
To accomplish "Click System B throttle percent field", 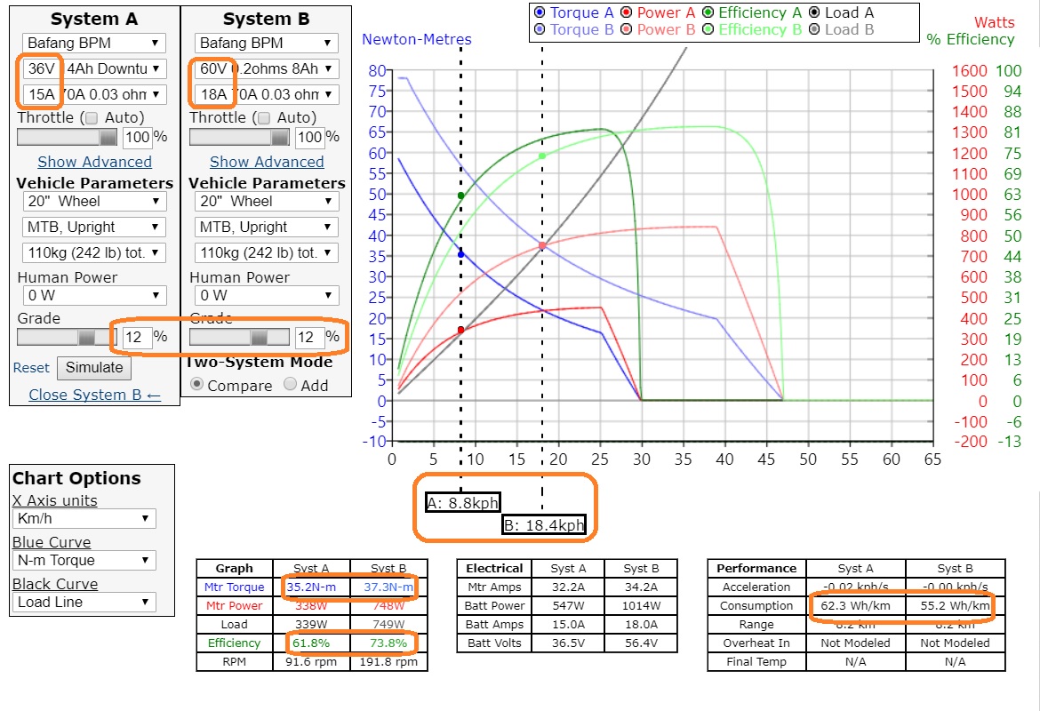I will [309, 137].
